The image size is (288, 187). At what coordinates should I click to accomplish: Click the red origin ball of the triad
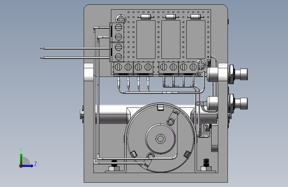pos(21,166)
